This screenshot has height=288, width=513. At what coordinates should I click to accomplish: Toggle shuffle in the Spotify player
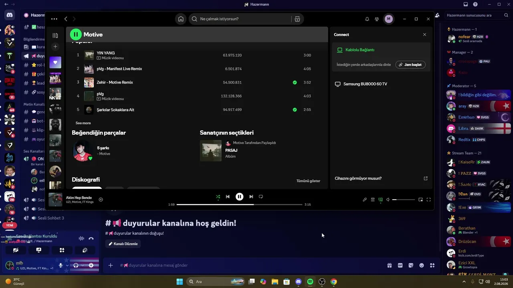[x=218, y=197]
